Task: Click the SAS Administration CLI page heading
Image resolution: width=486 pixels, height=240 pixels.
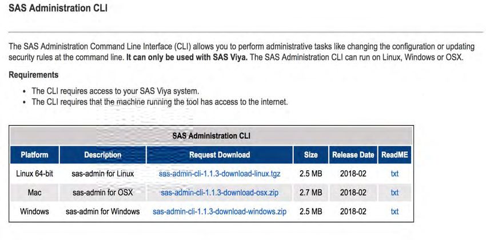Action: (58, 8)
